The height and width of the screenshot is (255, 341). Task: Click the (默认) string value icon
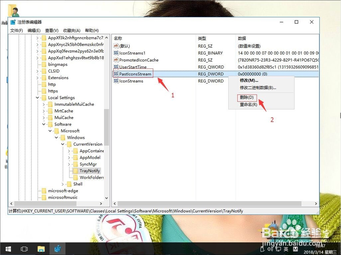116,46
